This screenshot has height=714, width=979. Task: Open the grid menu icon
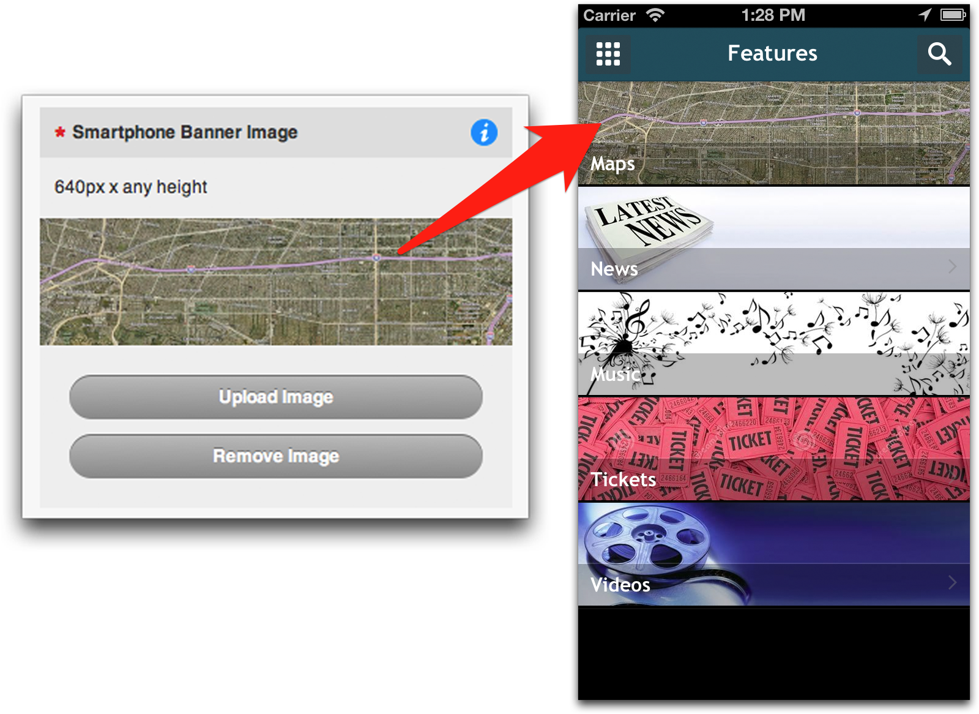608,54
